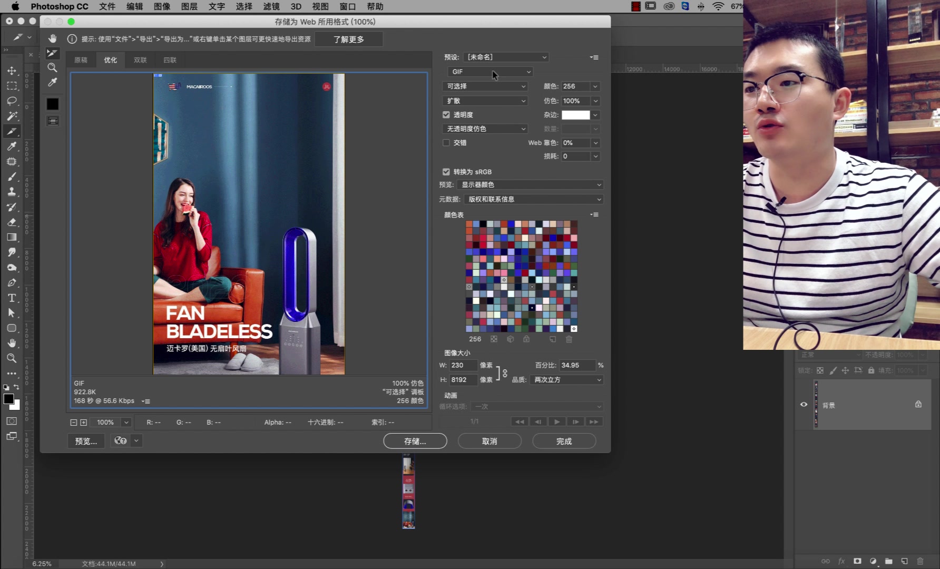This screenshot has width=940, height=569.
Task: Click the 预览... preview button
Action: 86,441
